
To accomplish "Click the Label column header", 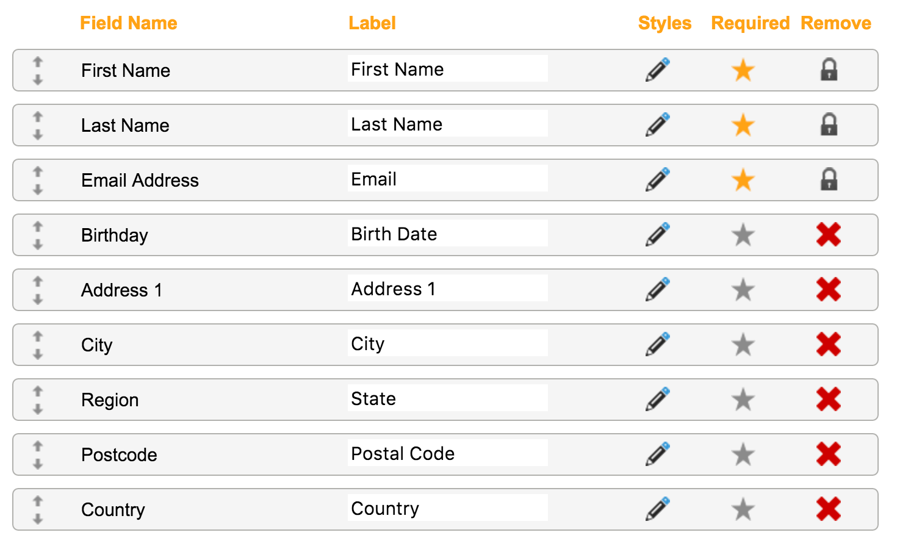I will tap(372, 23).
